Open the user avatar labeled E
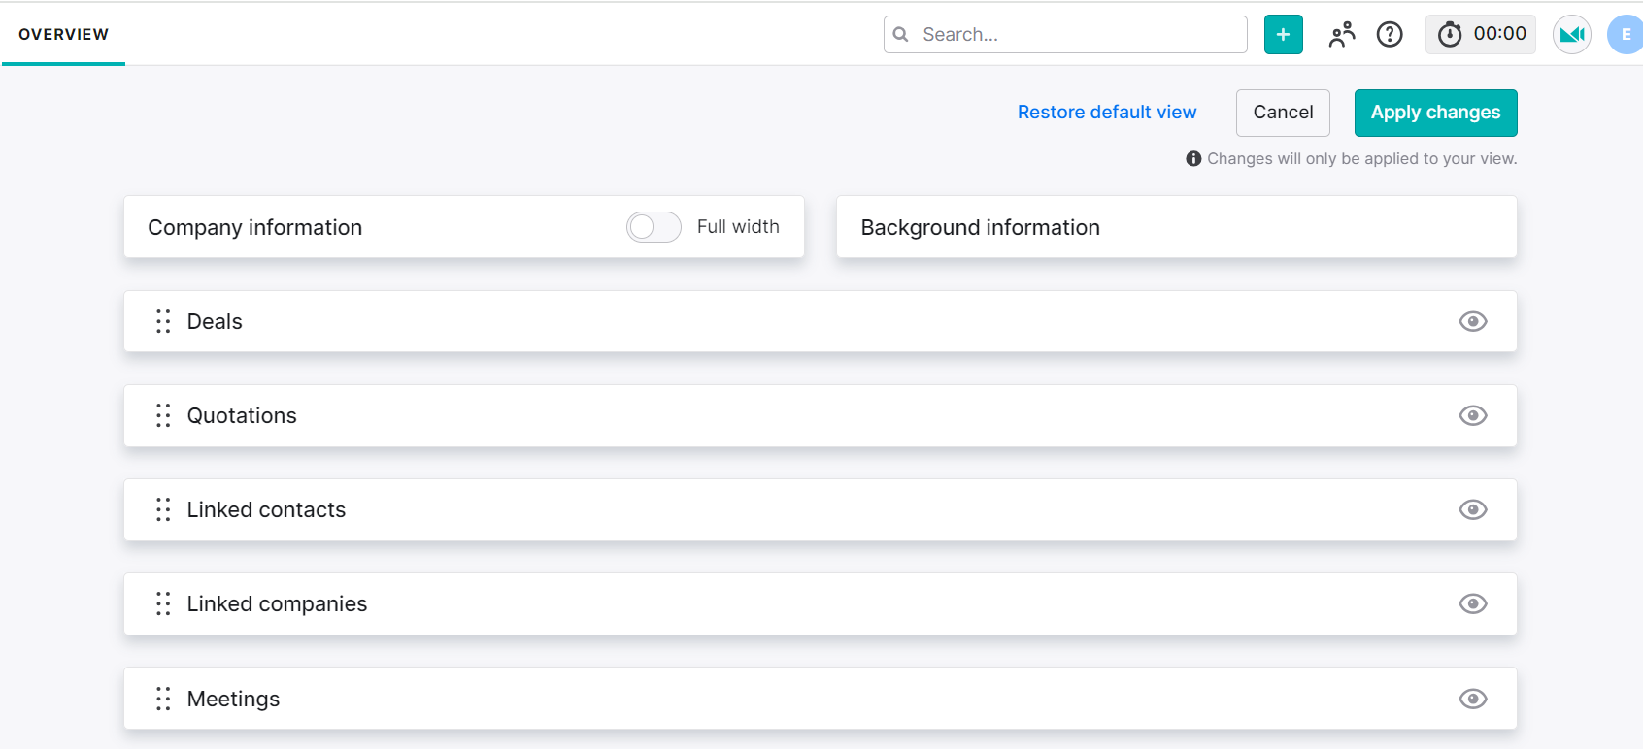 (1625, 35)
